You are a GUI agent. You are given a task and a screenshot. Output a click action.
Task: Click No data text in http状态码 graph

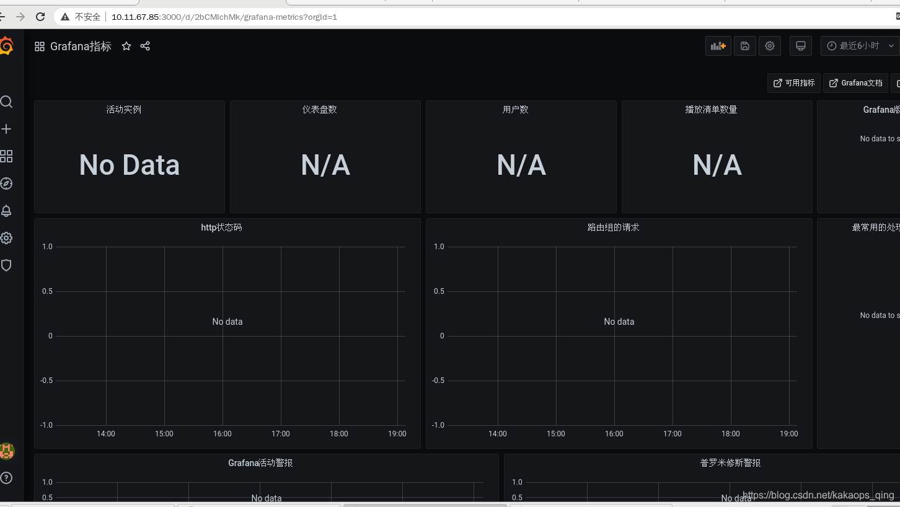coord(227,322)
